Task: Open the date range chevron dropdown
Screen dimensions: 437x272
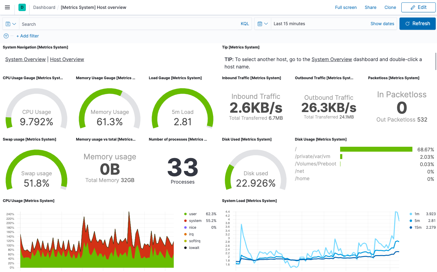Action: (x=266, y=24)
